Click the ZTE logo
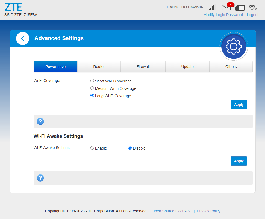Image resolution: width=265 pixels, height=220 pixels. coord(13,7)
